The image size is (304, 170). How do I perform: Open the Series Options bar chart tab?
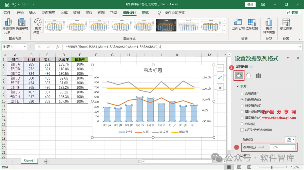point(258,75)
